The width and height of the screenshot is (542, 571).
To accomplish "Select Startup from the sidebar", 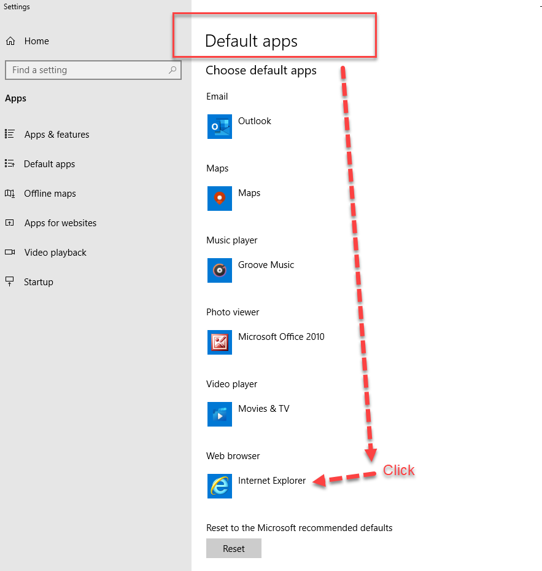I will (37, 282).
